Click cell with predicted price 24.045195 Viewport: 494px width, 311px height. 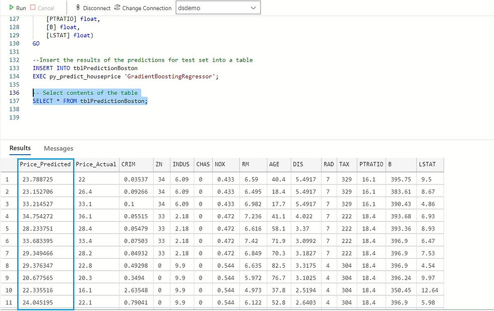(46, 302)
